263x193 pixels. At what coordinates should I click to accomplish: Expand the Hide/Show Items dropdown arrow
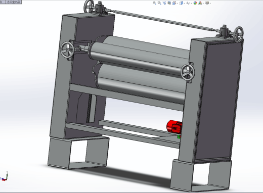[191, 3]
